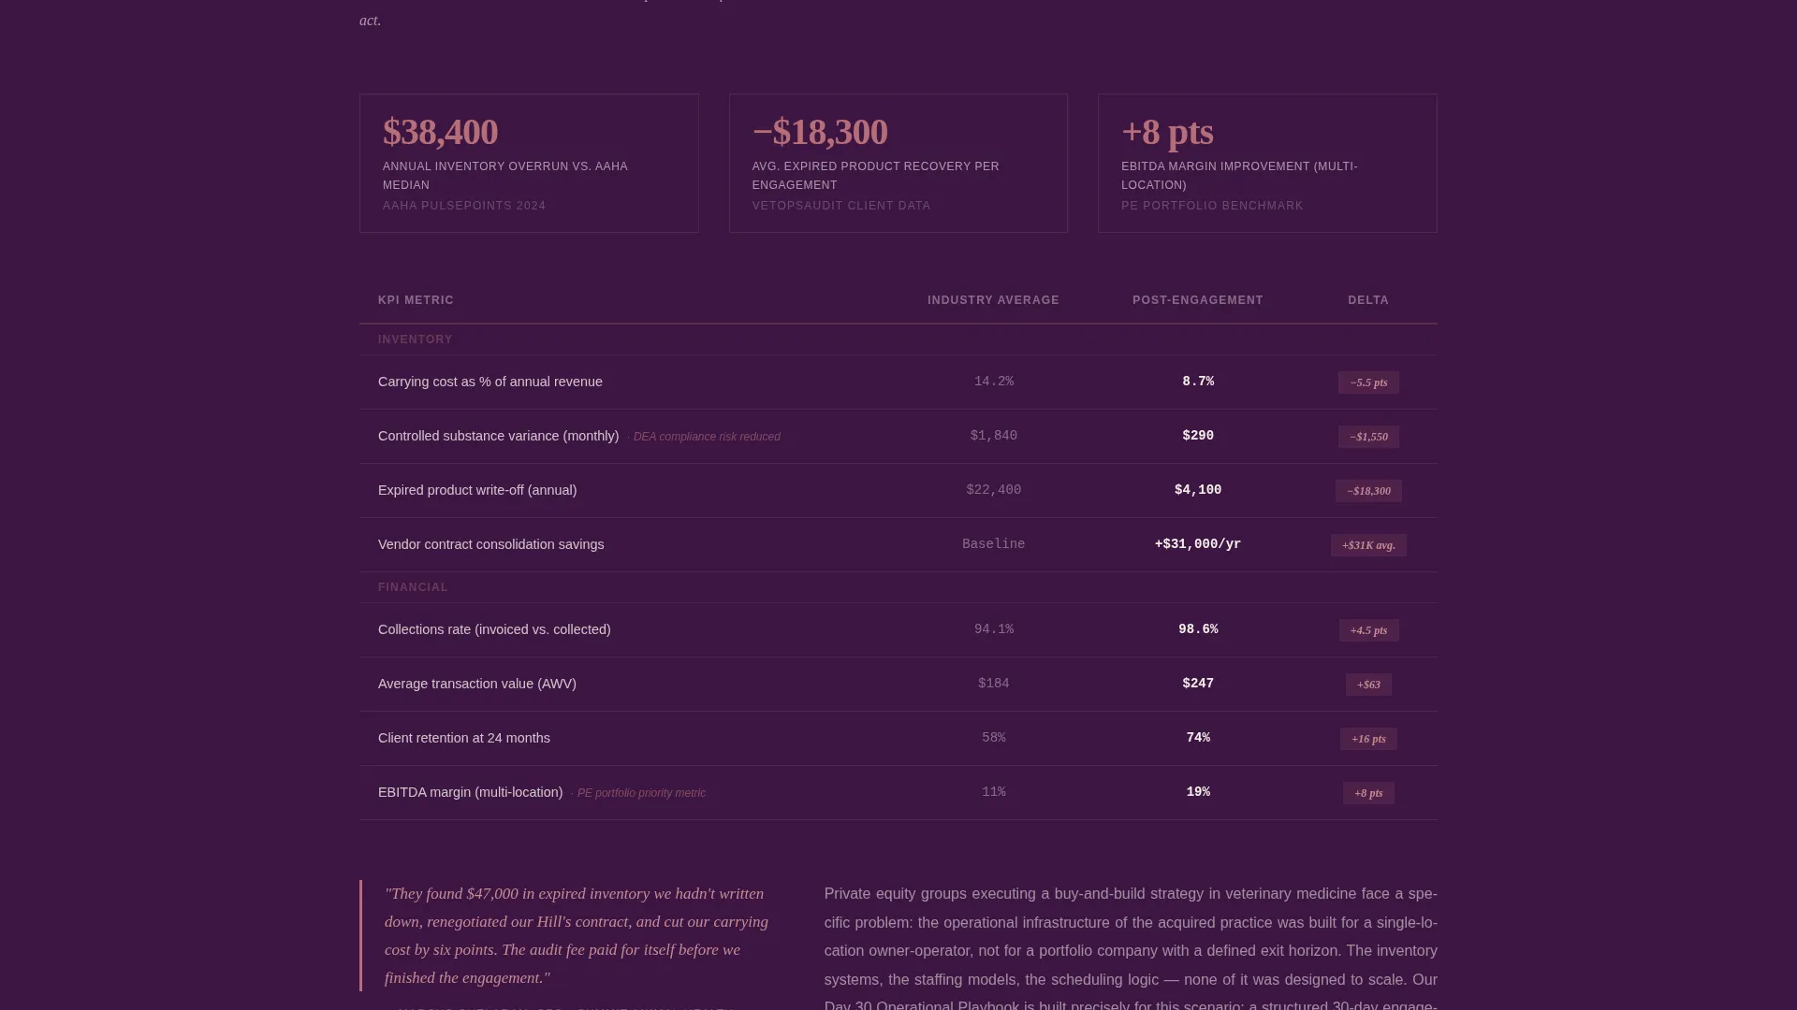
Task: Click the 98.6% post-engagement cell
Action: [x=1198, y=629]
